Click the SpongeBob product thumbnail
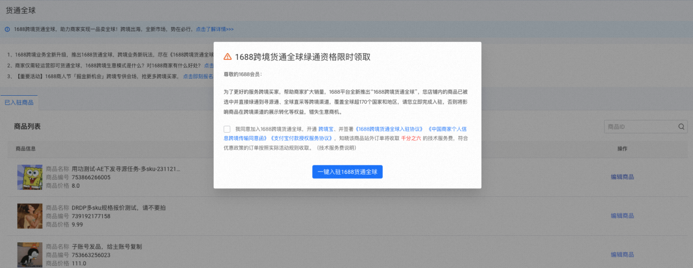The height and width of the screenshot is (268, 693). coord(30,177)
